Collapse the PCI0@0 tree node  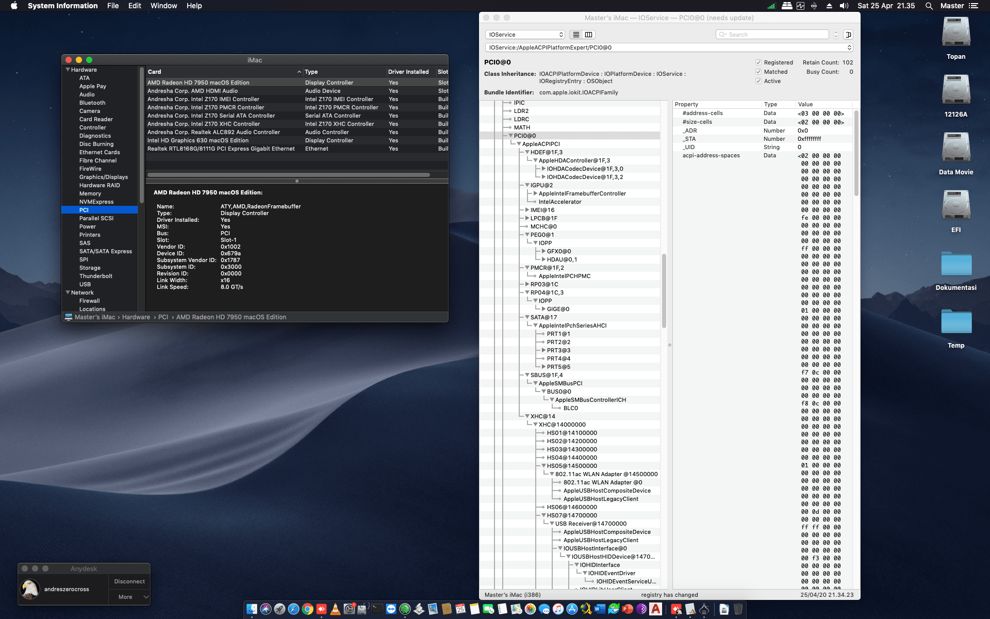pos(510,136)
